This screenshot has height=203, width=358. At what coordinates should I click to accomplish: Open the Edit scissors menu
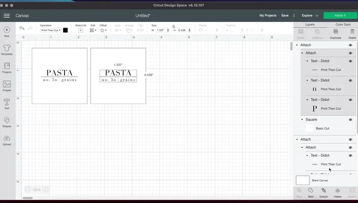93,30
